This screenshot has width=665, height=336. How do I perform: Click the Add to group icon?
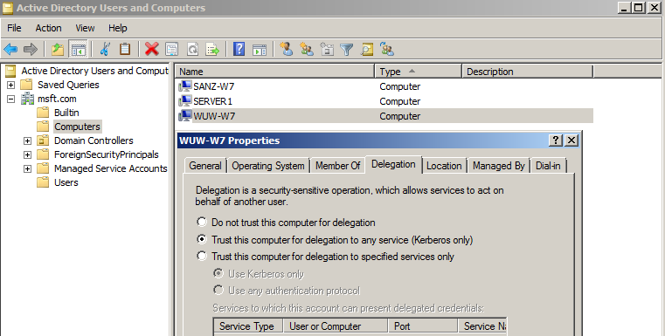click(387, 50)
